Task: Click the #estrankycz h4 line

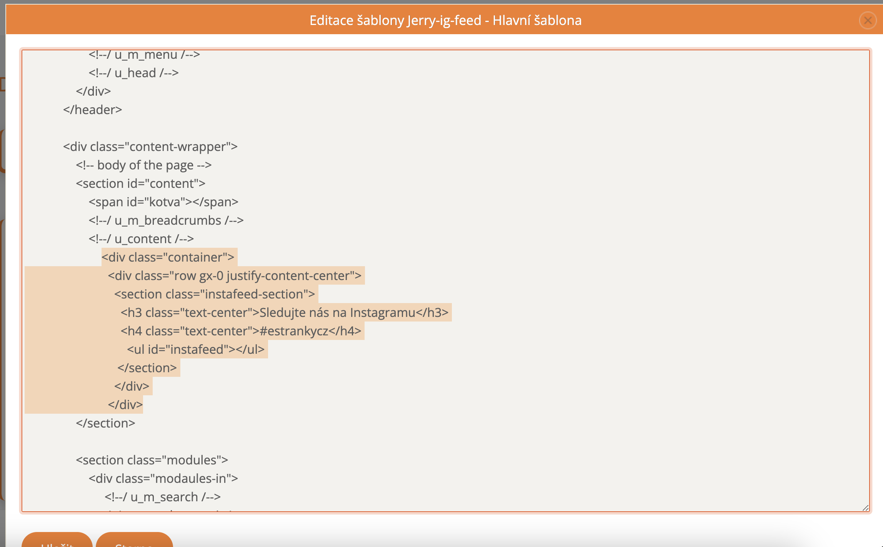Action: click(x=241, y=331)
